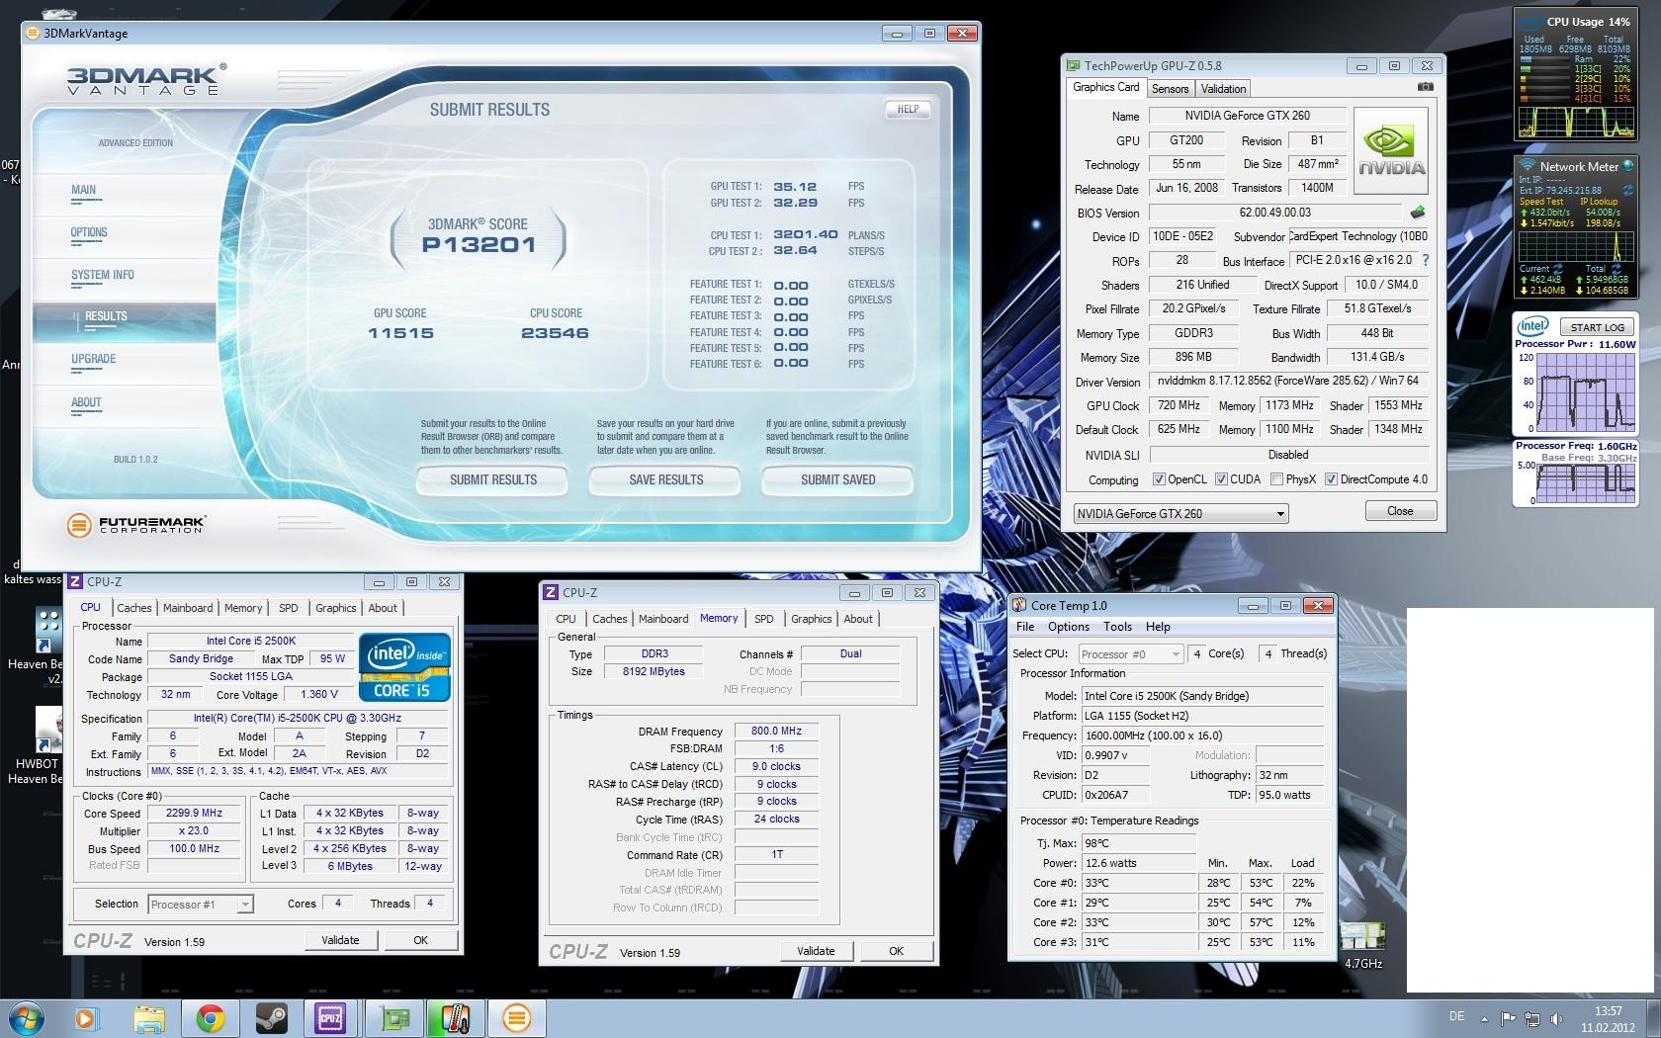Click the taskbar clock showing 13:57

pos(1608,1019)
